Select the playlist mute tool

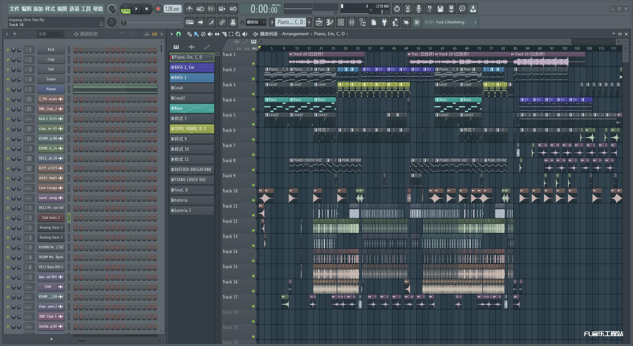click(x=210, y=34)
